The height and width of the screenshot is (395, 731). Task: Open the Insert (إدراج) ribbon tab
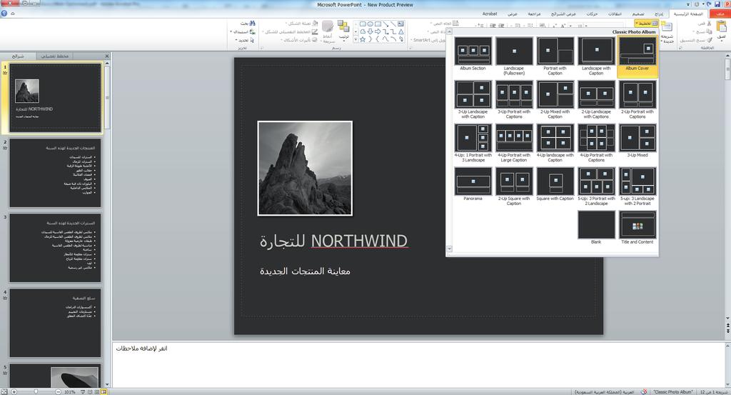pos(658,14)
